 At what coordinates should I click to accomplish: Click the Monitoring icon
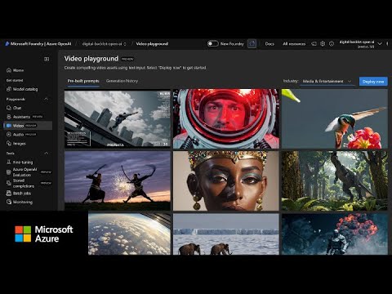9,202
